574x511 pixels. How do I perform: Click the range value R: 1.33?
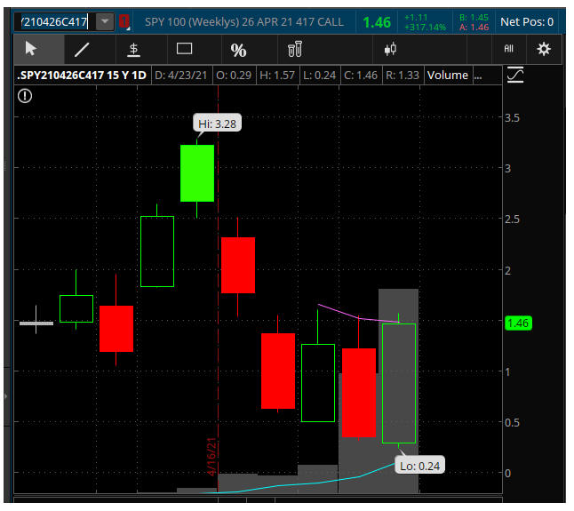pyautogui.click(x=402, y=76)
